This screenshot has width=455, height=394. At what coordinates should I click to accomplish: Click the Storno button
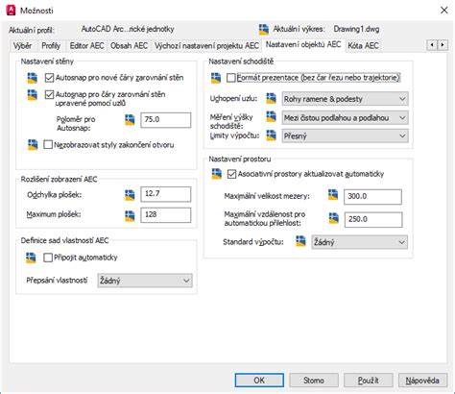coord(314,381)
